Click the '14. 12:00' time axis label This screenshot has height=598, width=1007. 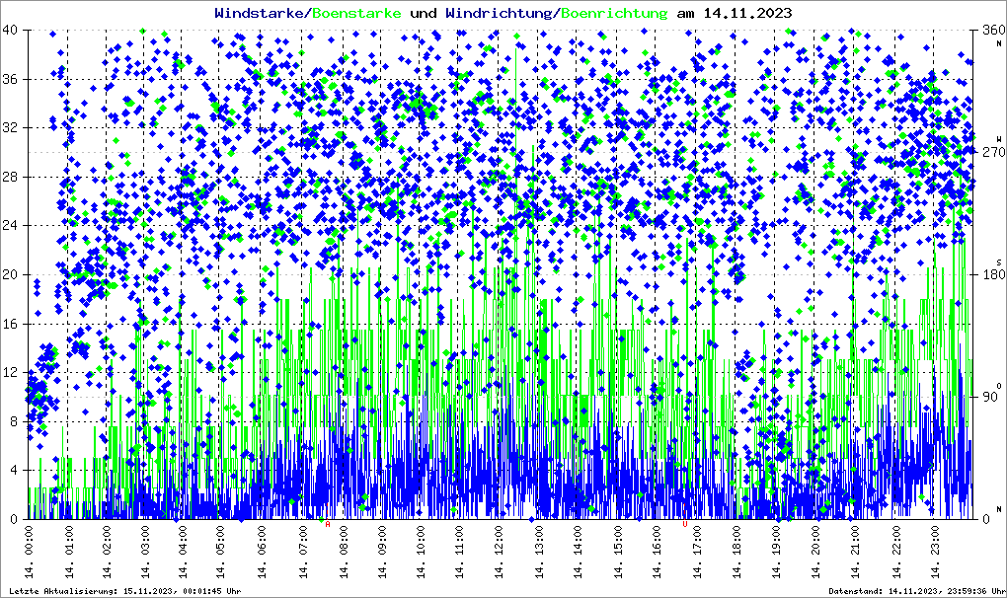499,553
